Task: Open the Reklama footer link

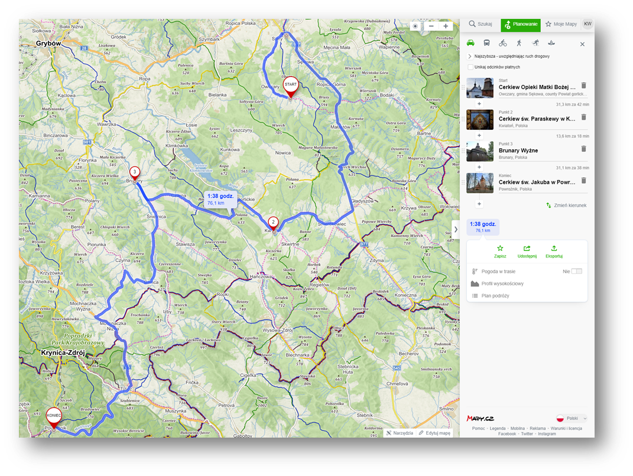Action: 537,428
